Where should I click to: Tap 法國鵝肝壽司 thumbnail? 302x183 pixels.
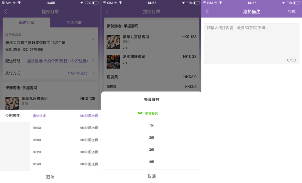[113, 62]
